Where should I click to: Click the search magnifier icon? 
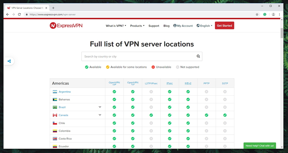tap(198, 56)
